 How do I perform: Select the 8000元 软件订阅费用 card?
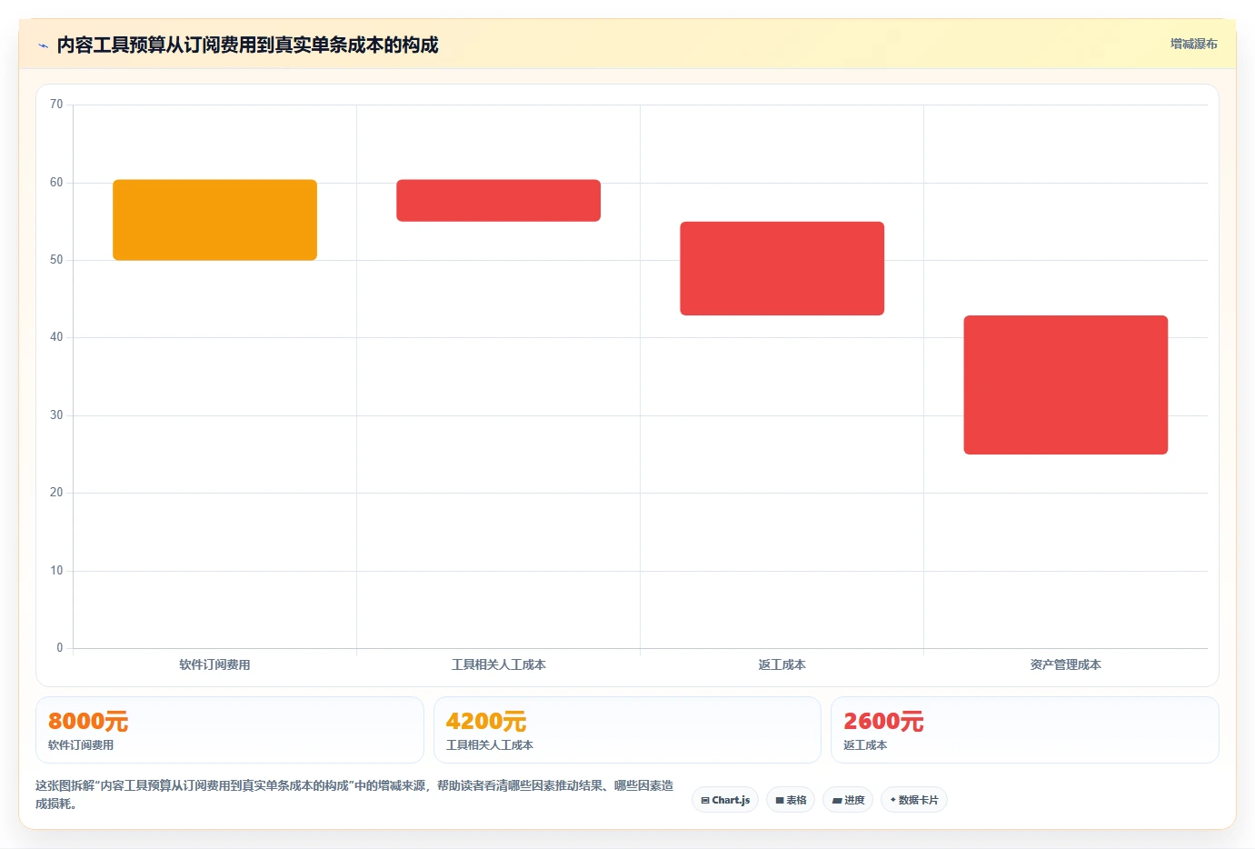point(229,730)
